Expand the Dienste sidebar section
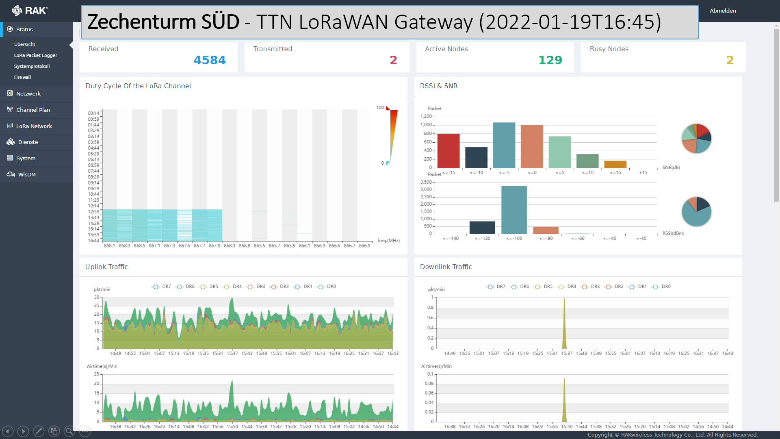The image size is (780, 439). pyautogui.click(x=28, y=142)
